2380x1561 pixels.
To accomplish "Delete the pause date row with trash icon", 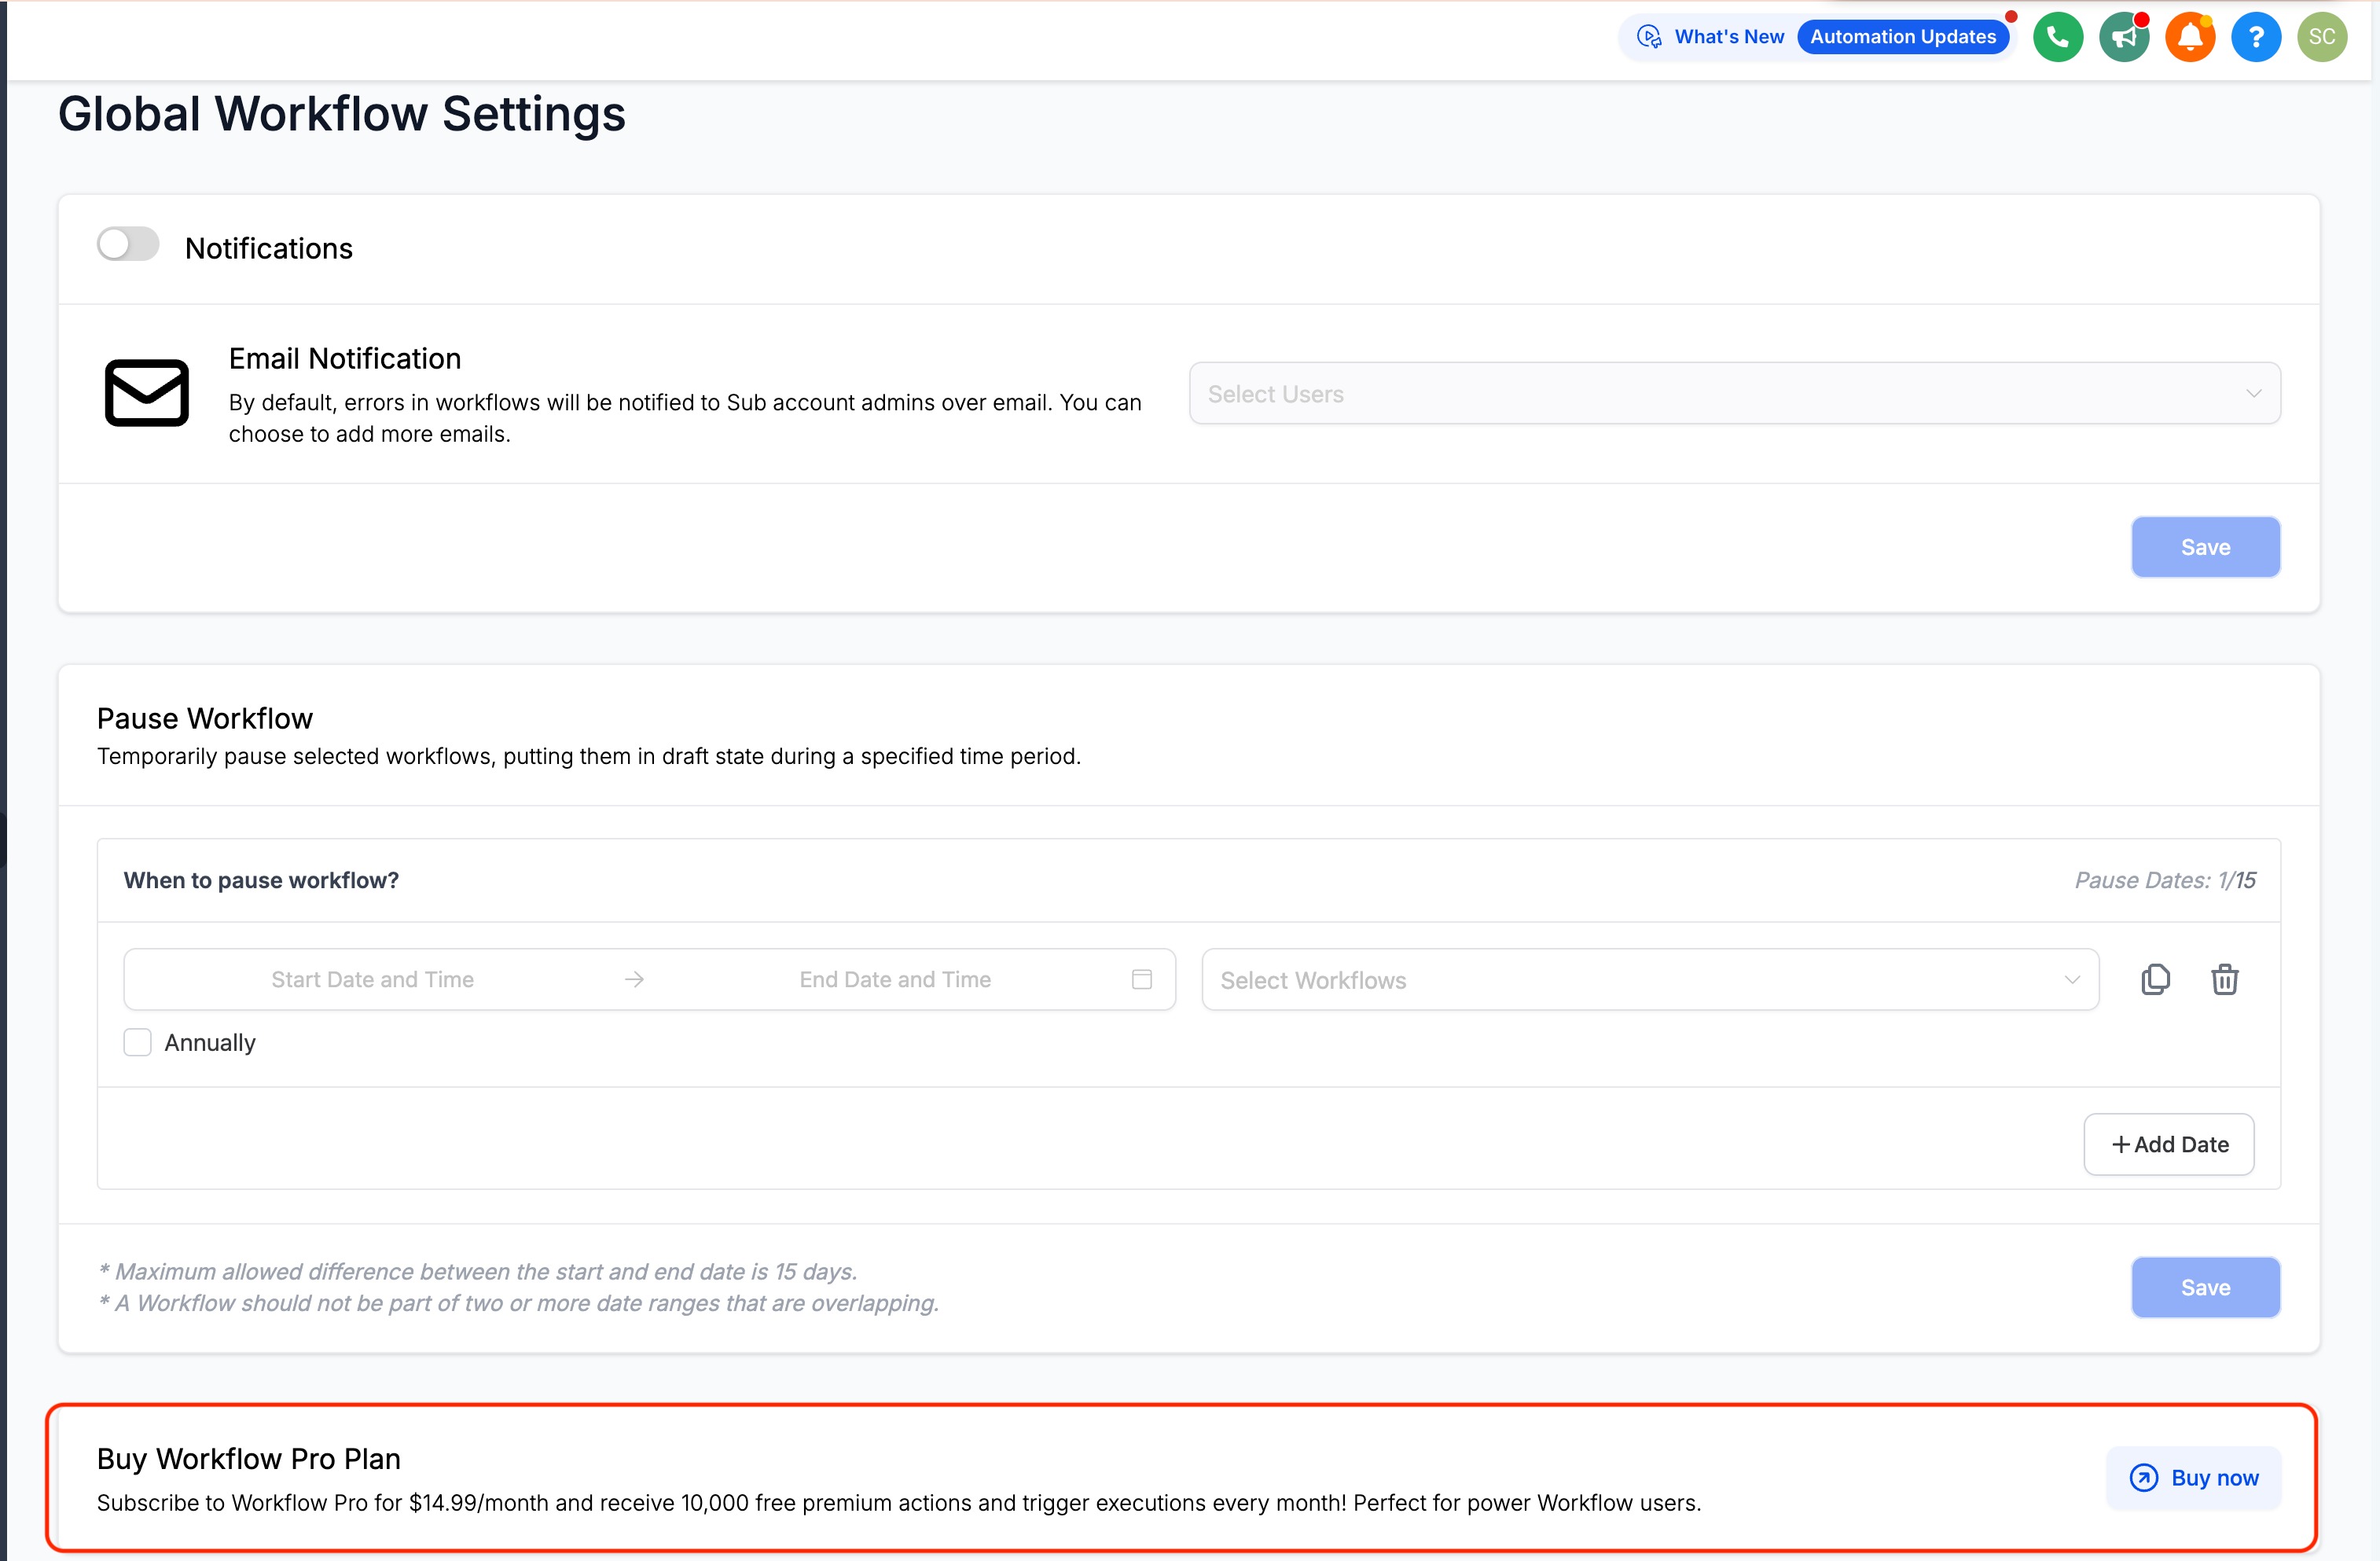I will [2224, 979].
